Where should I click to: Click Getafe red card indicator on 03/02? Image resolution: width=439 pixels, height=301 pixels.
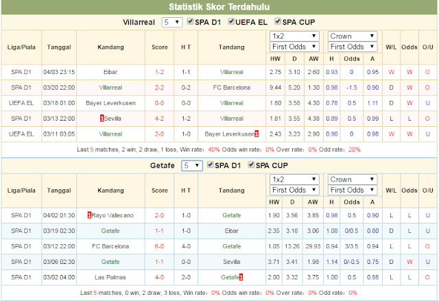(x=241, y=277)
